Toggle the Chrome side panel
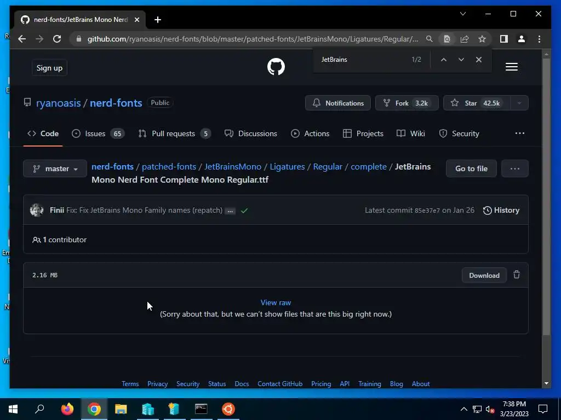This screenshot has width=561, height=420. tap(504, 39)
